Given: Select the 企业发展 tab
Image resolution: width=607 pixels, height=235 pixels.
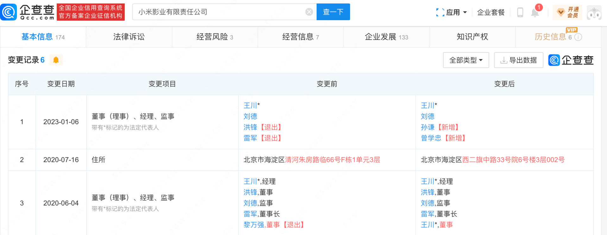Looking at the screenshot, I should [x=387, y=37].
